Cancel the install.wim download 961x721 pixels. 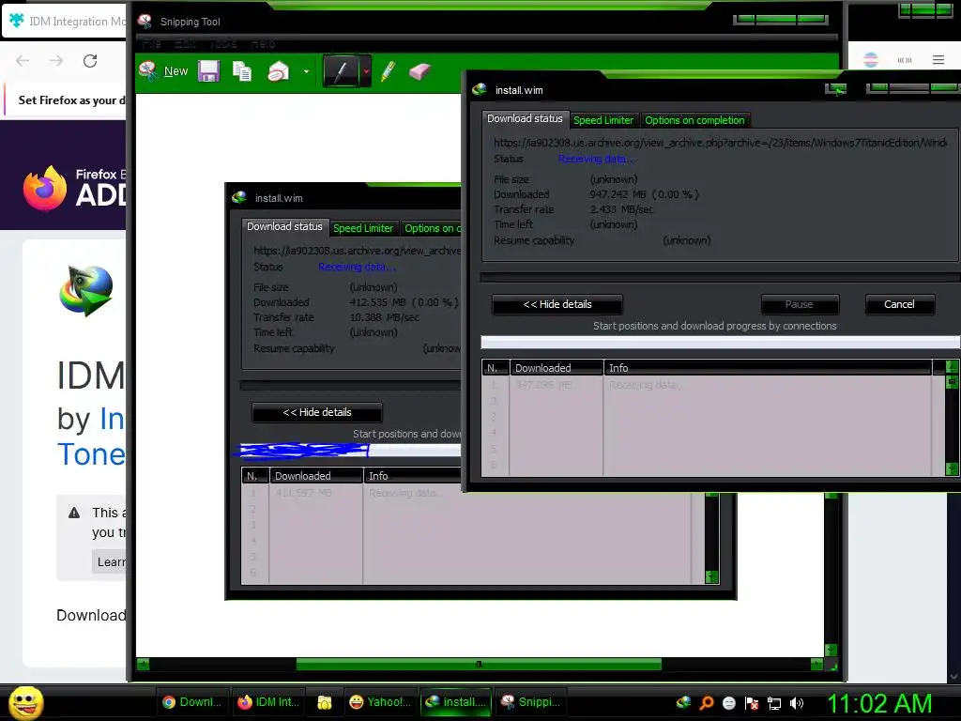(x=899, y=304)
